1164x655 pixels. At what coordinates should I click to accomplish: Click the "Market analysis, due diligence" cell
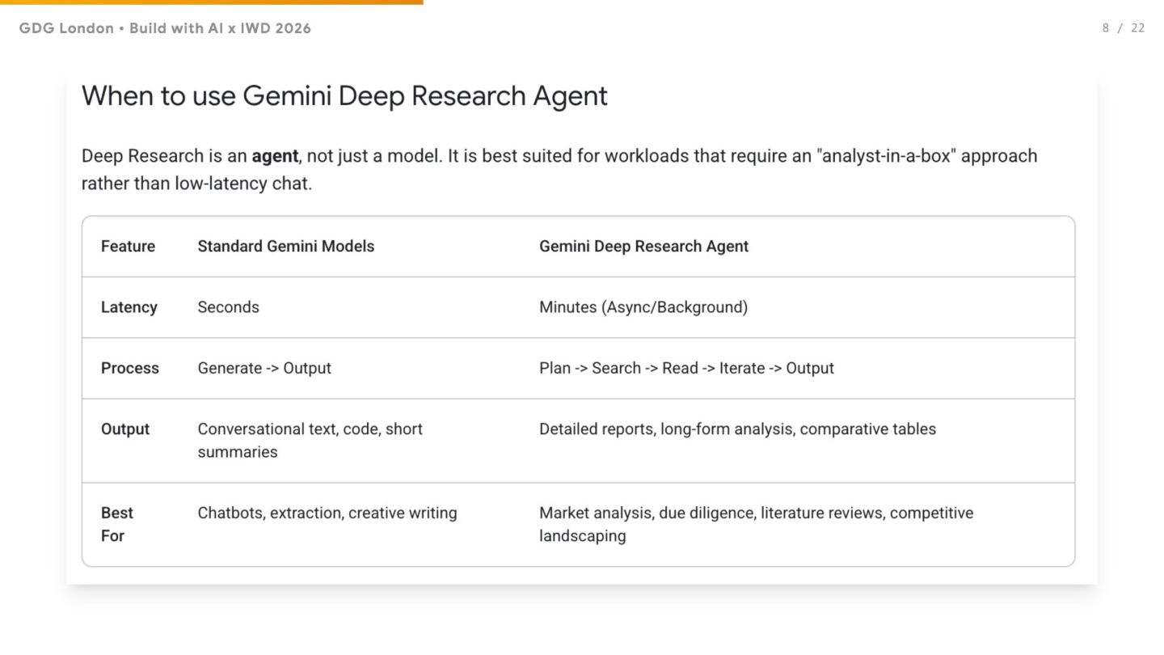(756, 524)
